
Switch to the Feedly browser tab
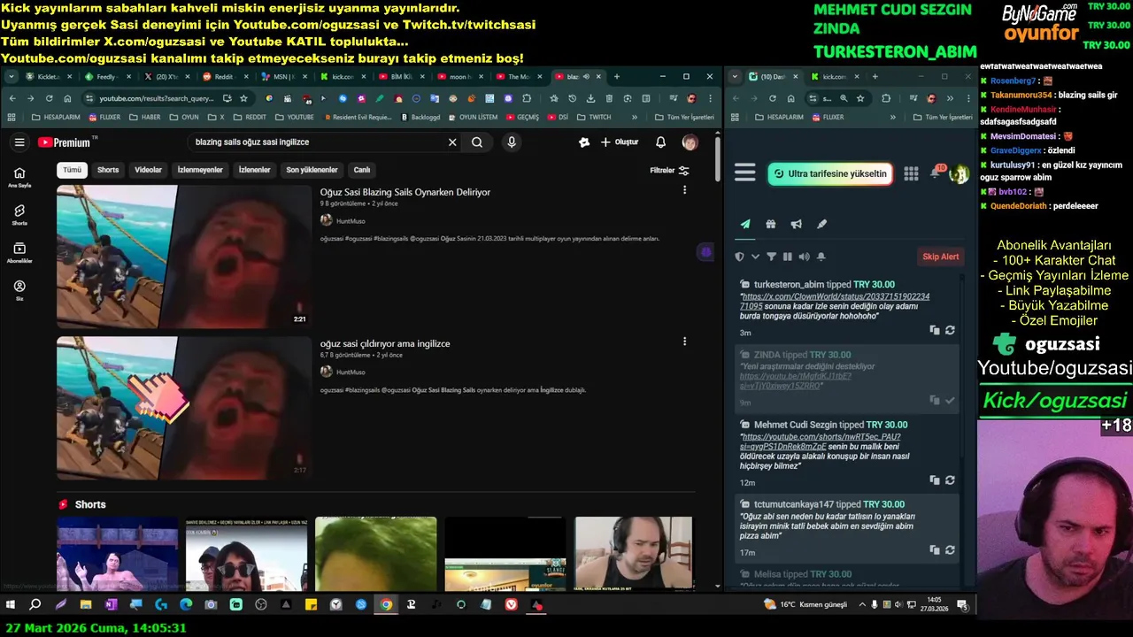(106, 77)
